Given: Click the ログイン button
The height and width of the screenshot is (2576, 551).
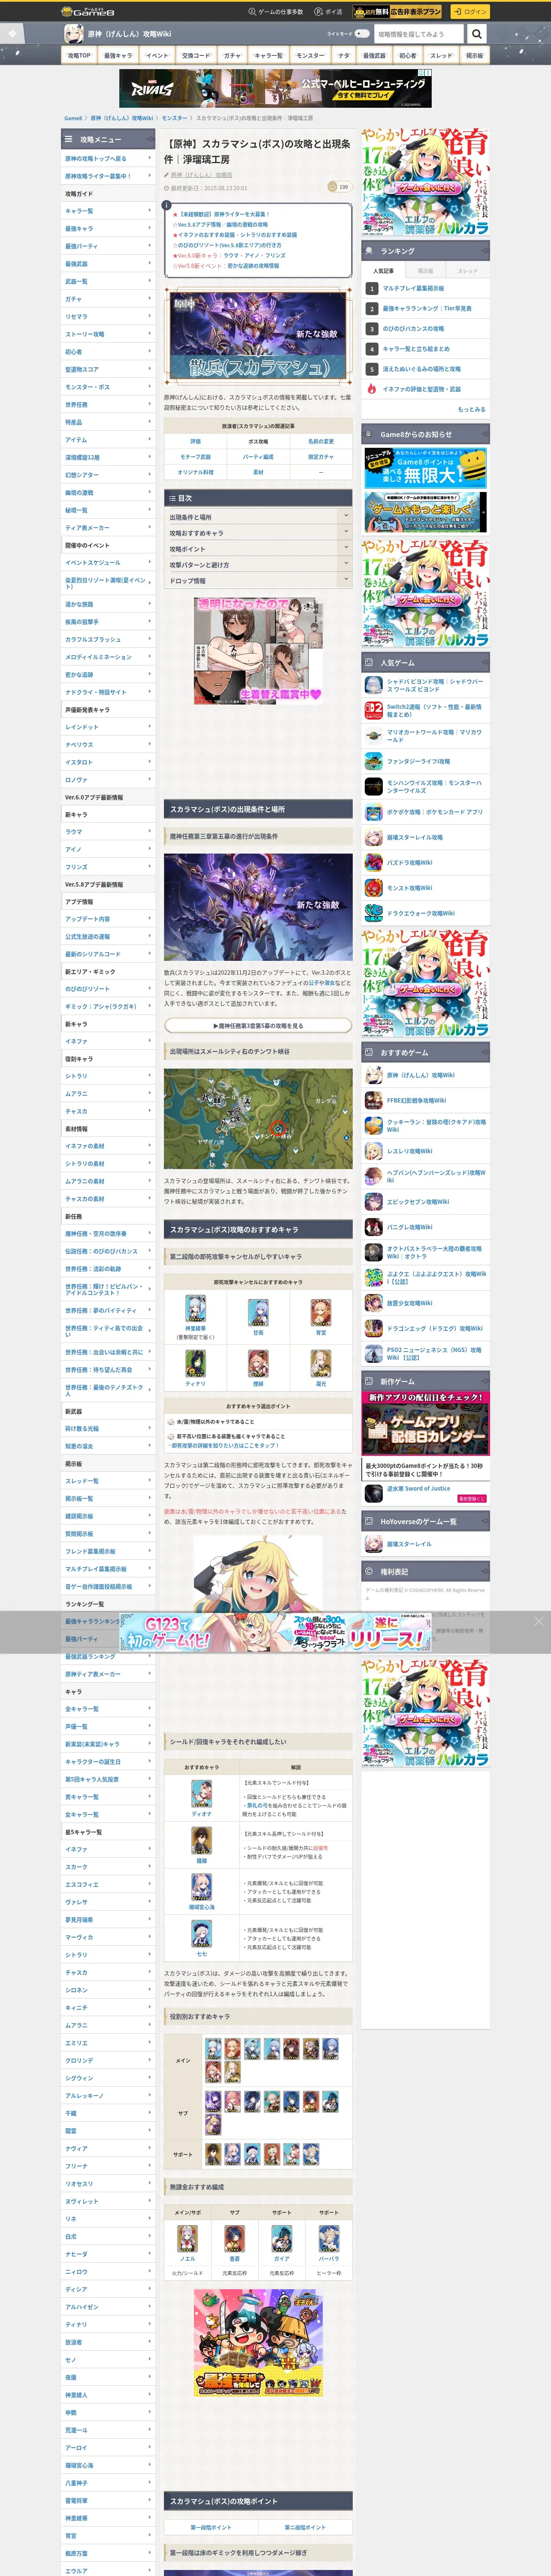Looking at the screenshot, I should (469, 11).
